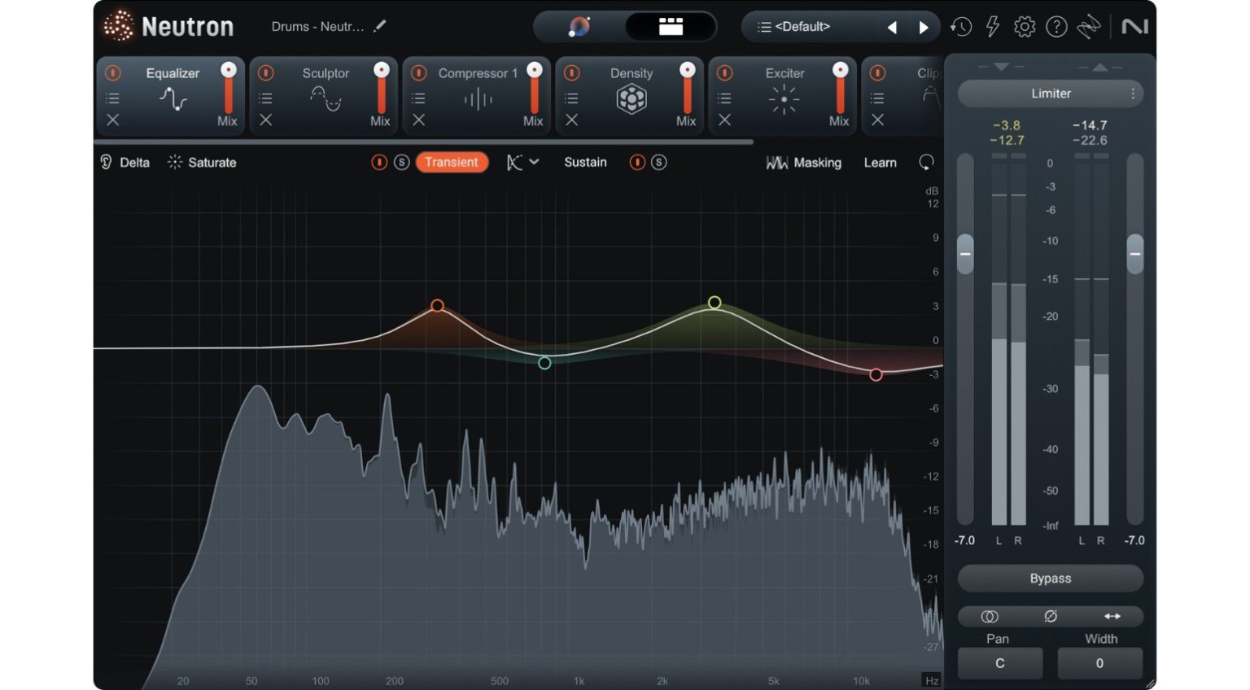Image resolution: width=1250 pixels, height=690 pixels.
Task: Select the Sculptor module icon
Action: [x=324, y=98]
